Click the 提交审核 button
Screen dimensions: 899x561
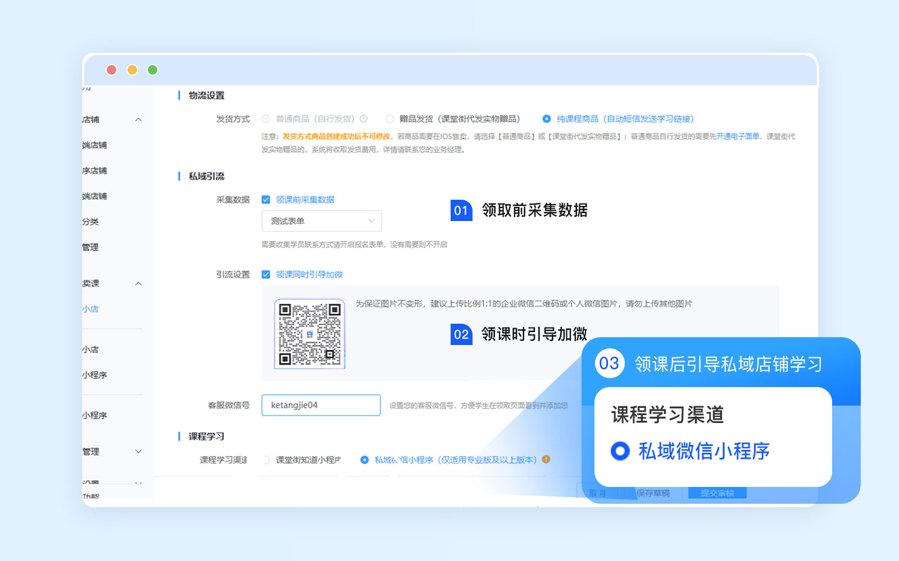point(718,493)
